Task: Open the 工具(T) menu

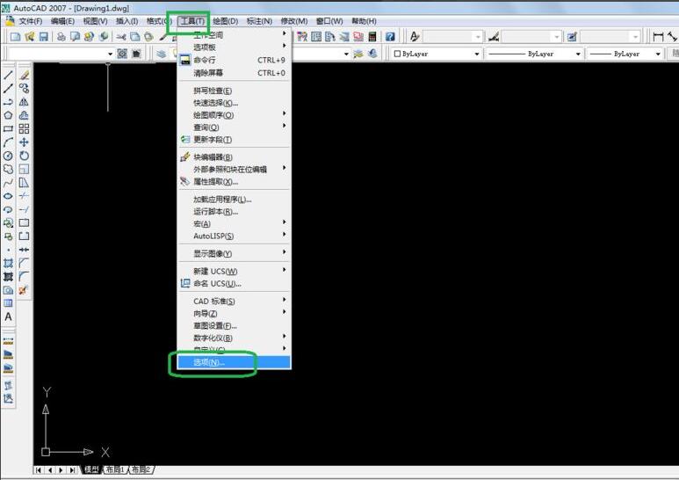Action: point(192,21)
